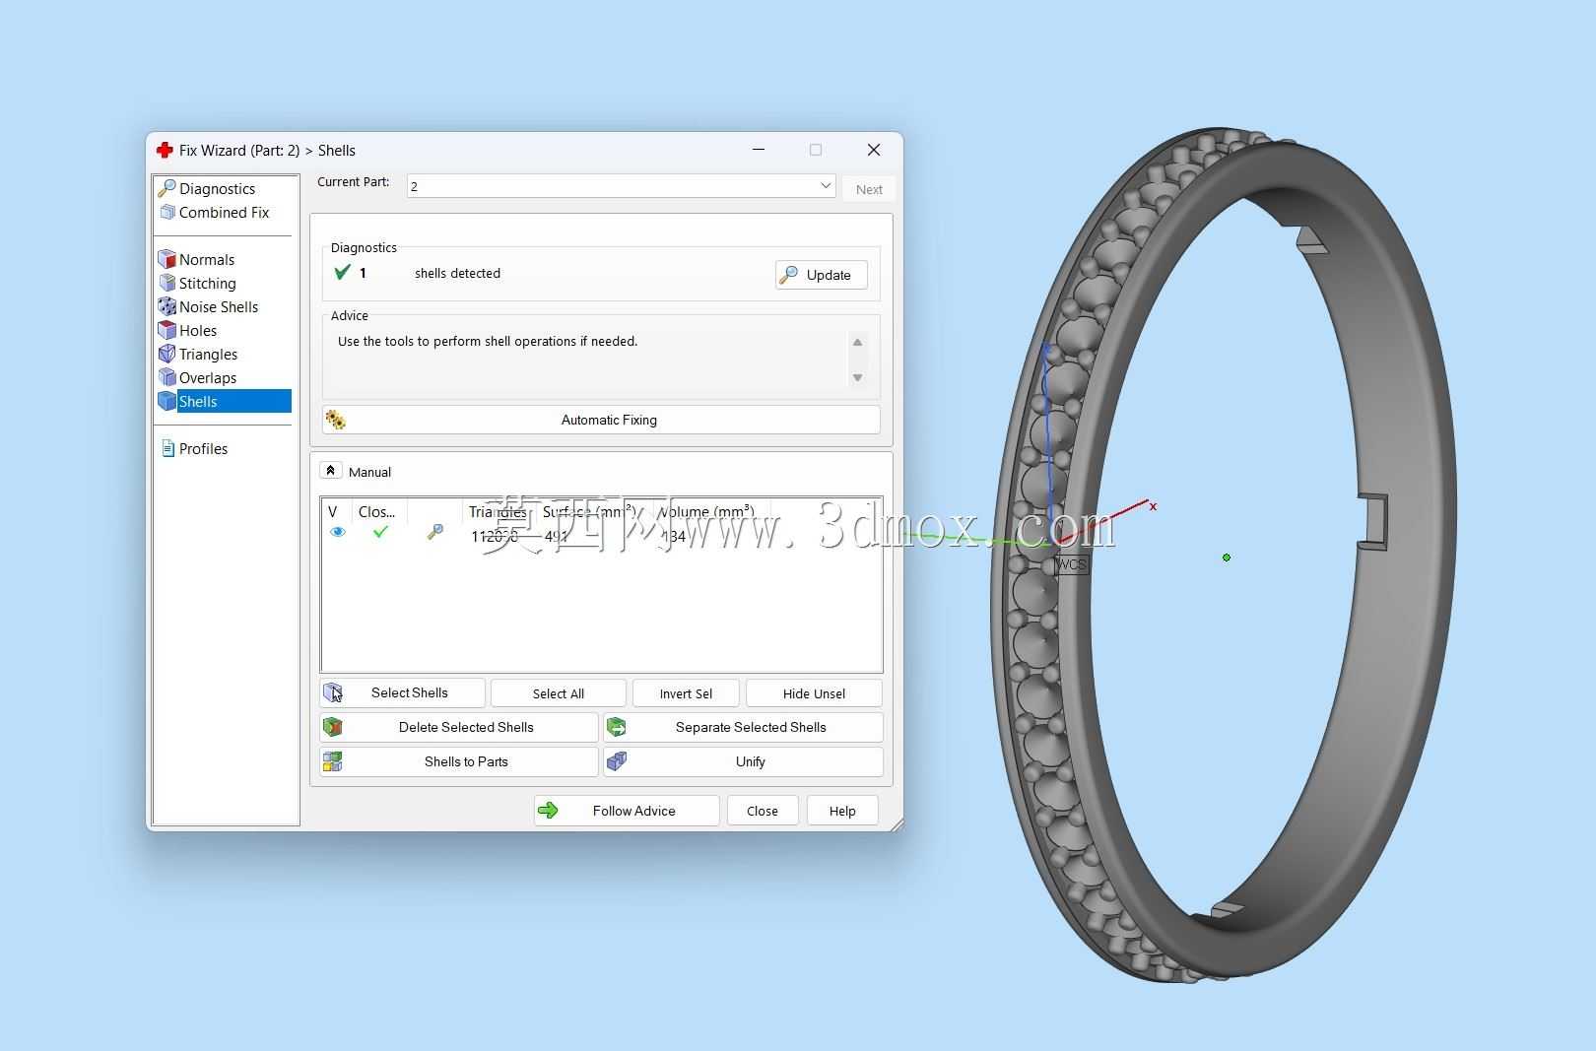Sort by Volume column header

706,511
